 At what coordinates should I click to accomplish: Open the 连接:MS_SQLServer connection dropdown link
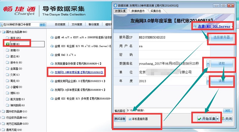214,26
